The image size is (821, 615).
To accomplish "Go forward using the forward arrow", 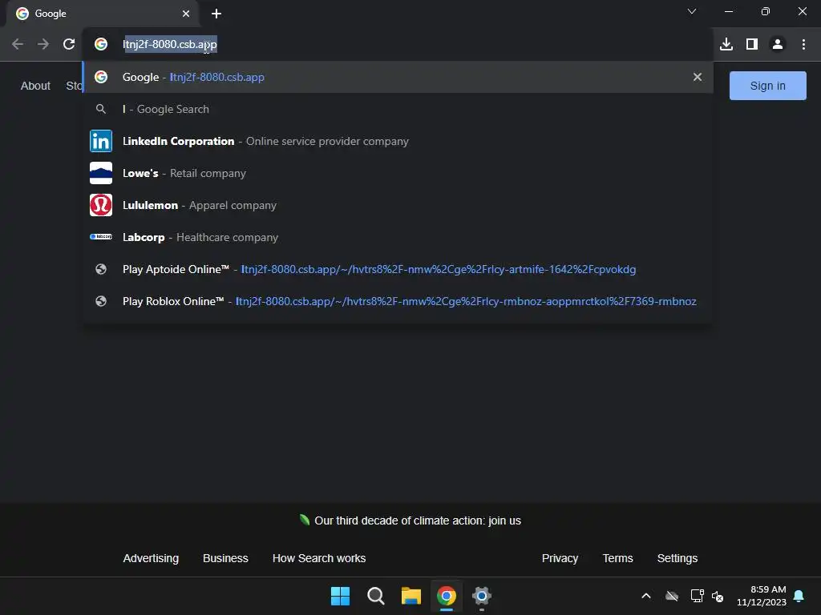I will pyautogui.click(x=43, y=45).
